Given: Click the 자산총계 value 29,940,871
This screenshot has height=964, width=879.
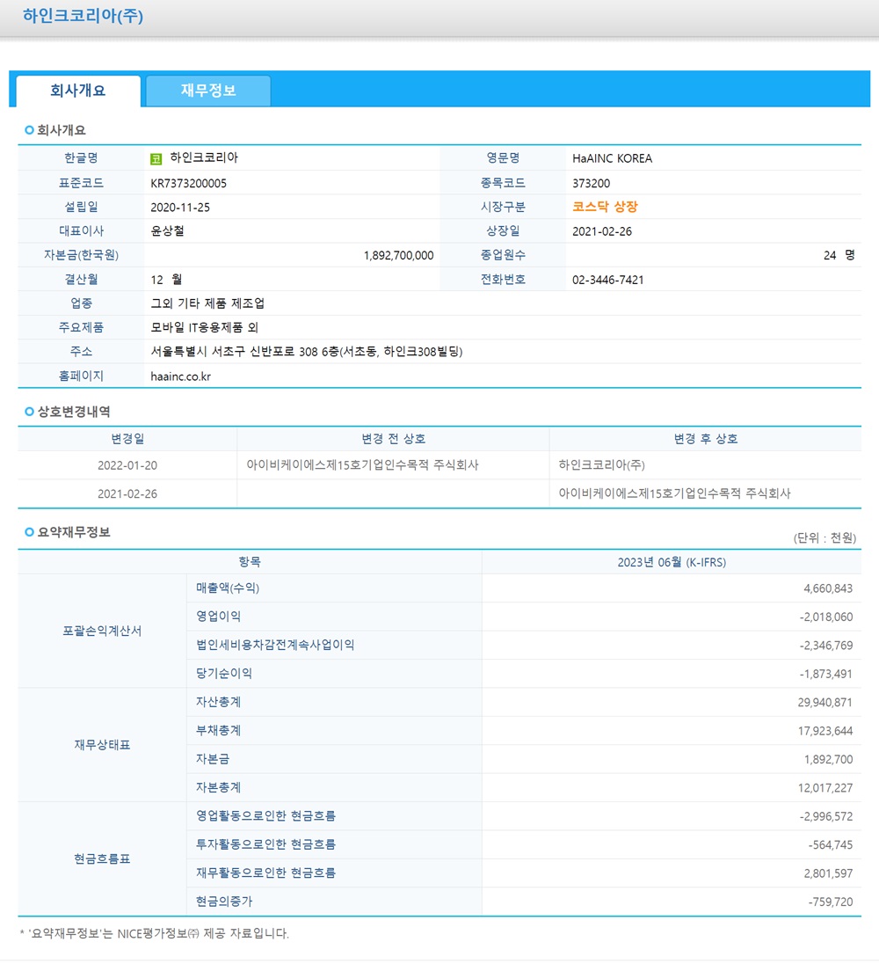Looking at the screenshot, I should [825, 702].
